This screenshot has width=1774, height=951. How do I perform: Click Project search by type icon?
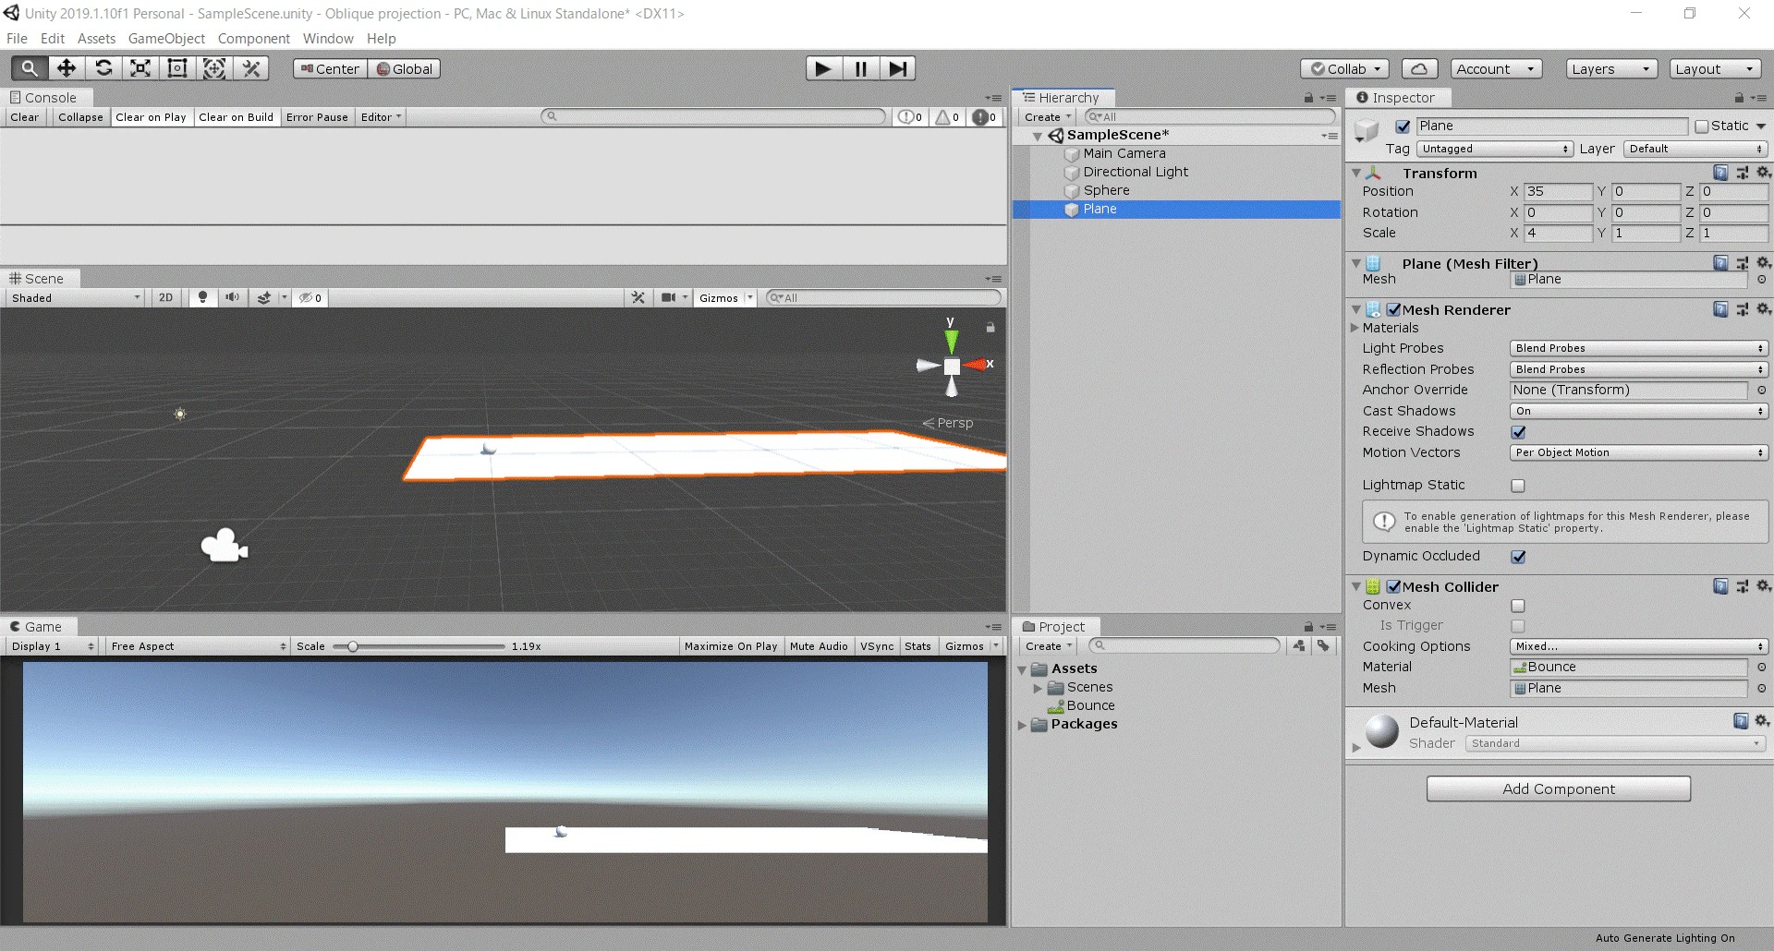[1299, 645]
